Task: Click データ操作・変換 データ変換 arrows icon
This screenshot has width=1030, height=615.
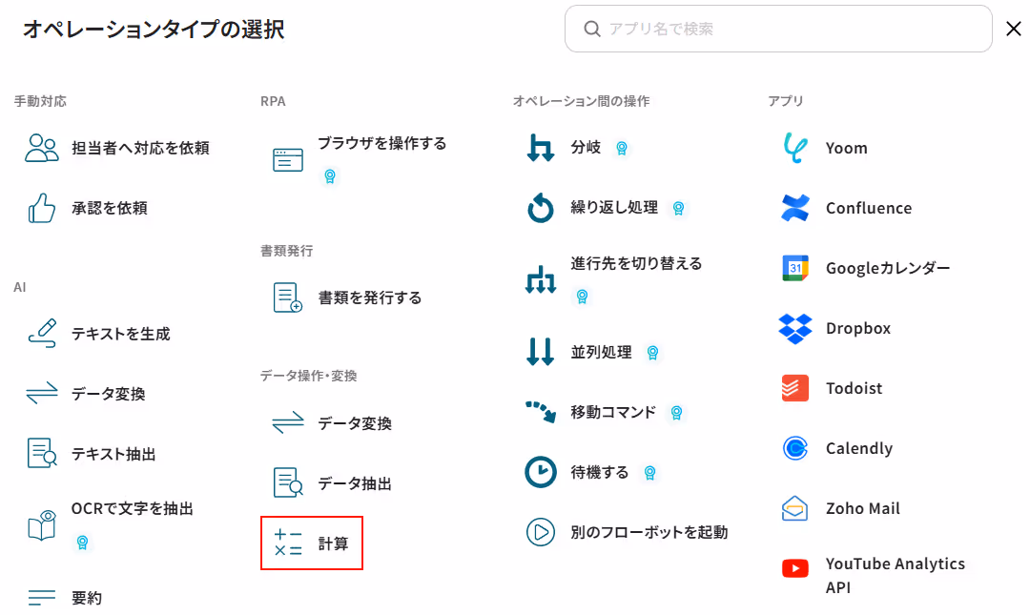Action: (x=288, y=422)
